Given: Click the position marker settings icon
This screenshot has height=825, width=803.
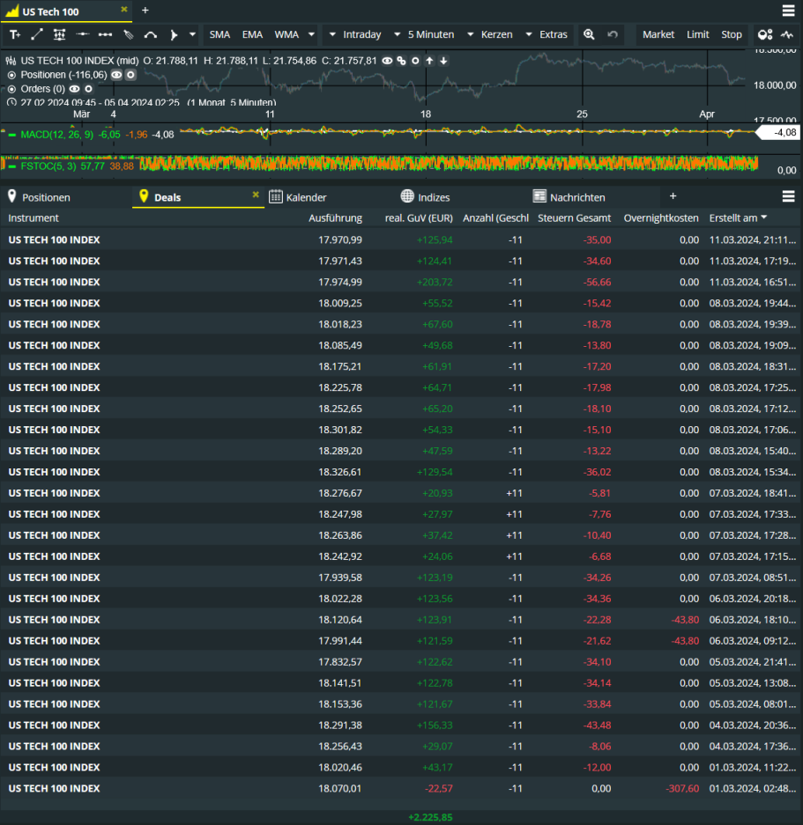Looking at the screenshot, I should [765, 34].
